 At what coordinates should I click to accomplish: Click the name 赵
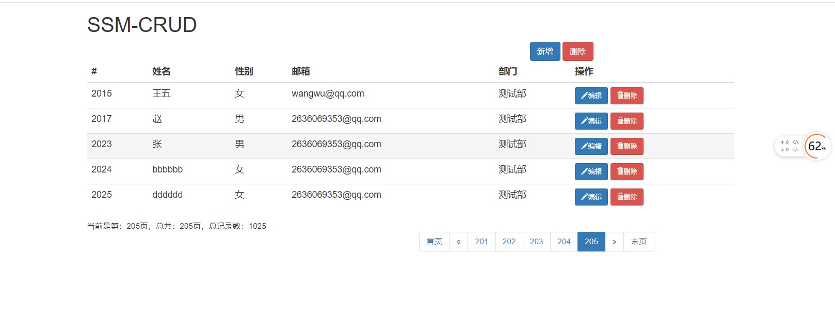click(x=157, y=119)
